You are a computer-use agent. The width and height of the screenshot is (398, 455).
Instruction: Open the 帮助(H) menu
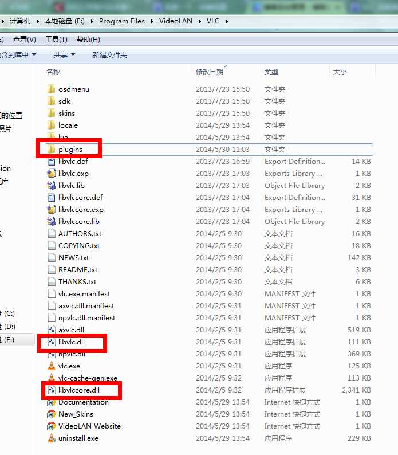coord(88,40)
